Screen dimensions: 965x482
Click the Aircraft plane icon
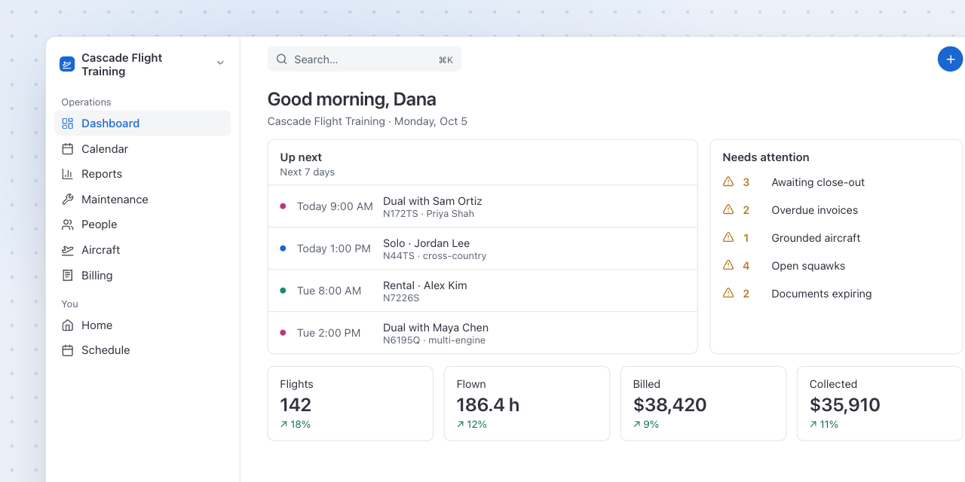68,250
